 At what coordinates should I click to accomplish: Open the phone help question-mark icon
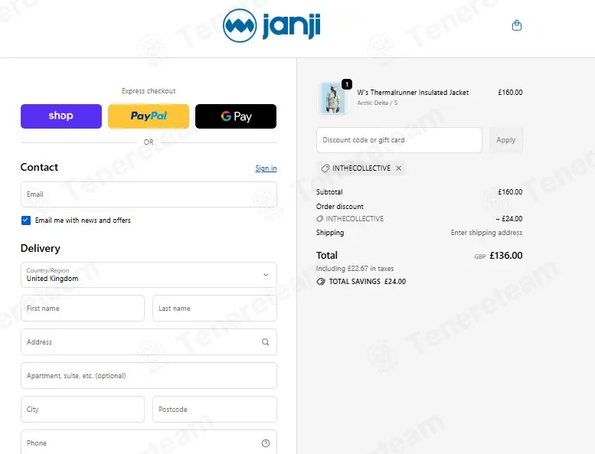pos(266,443)
